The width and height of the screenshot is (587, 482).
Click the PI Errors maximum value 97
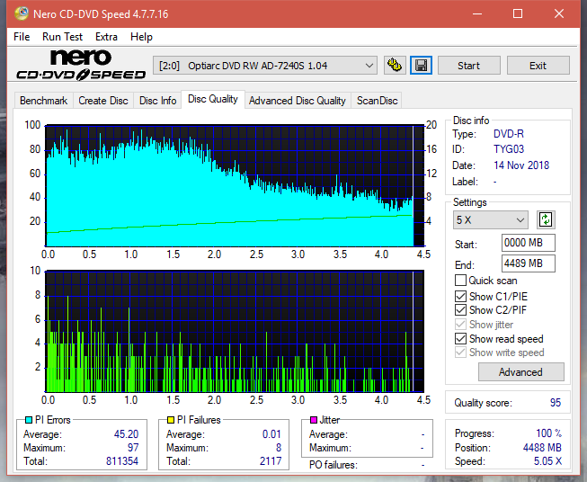[x=133, y=448]
